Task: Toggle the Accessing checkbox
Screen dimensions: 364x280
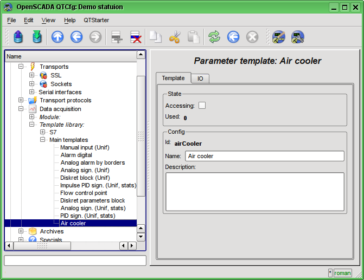Action: pos(202,106)
